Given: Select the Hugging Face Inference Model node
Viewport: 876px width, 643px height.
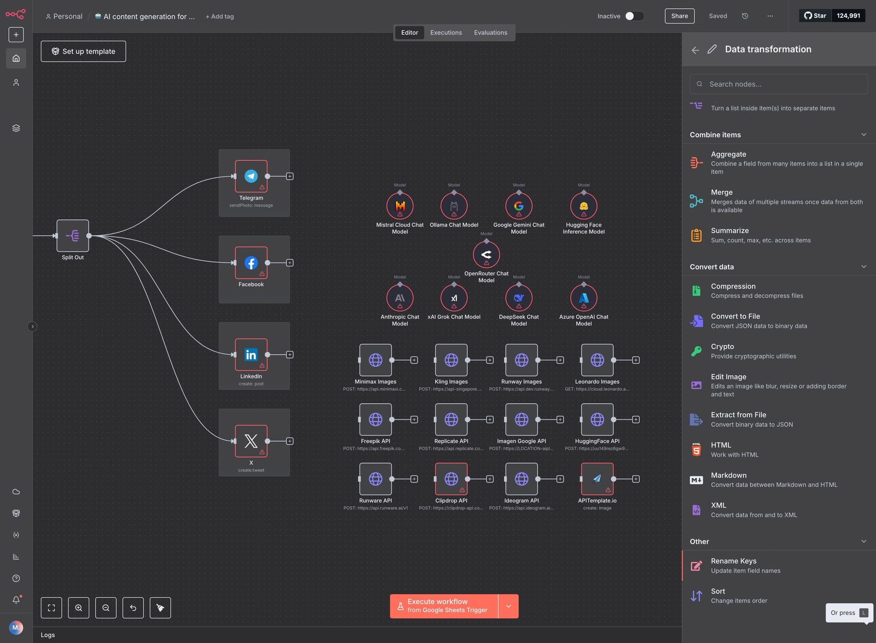Looking at the screenshot, I should click(584, 206).
